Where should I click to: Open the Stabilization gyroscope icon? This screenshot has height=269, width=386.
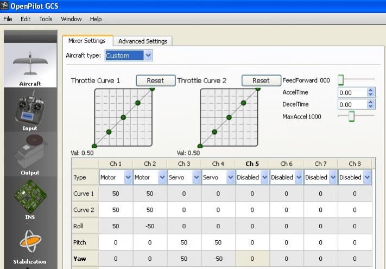30,241
